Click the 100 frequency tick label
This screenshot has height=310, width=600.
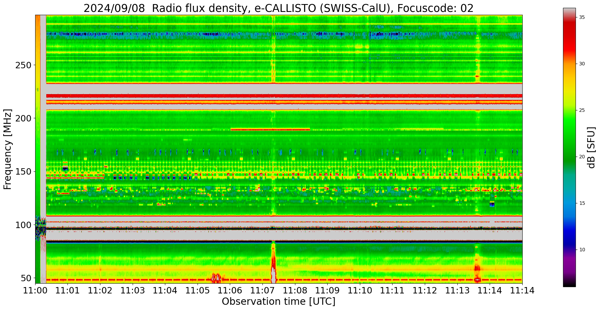tap(23, 225)
